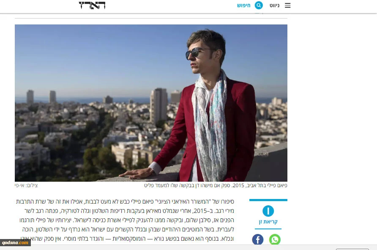Screen dimensions: 377x250
Task: Click the partially visible button at bottom right
Action: coord(352,249)
